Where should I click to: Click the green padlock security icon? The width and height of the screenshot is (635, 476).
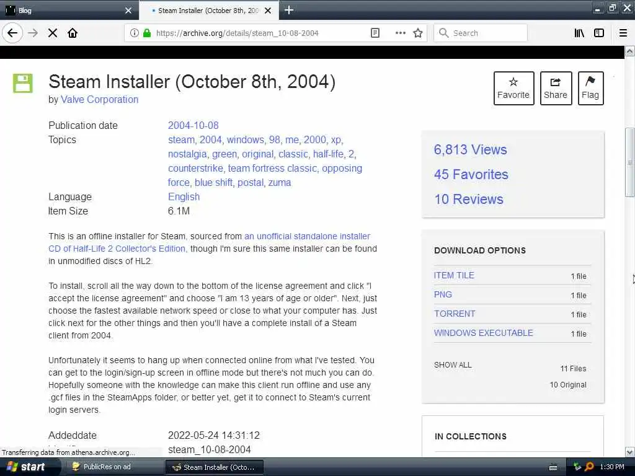[147, 33]
